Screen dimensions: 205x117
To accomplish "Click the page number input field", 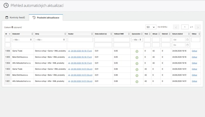I will (185, 27).
